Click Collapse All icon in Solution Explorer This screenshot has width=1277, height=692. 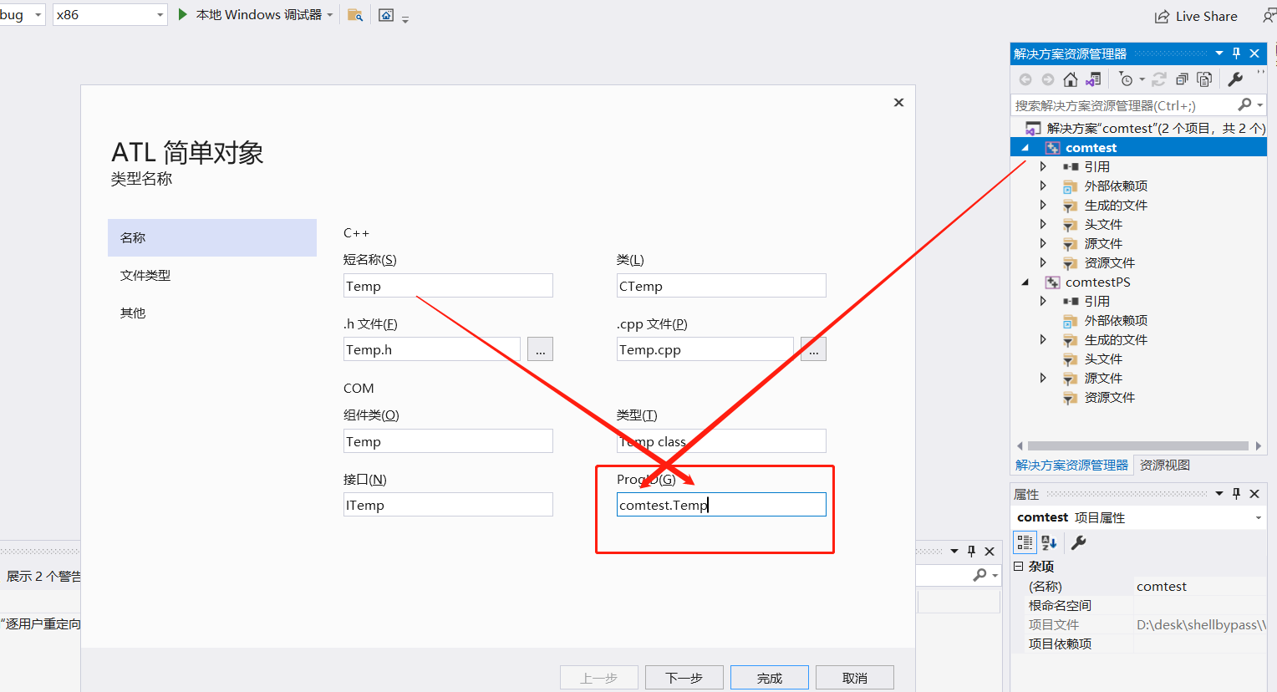[x=1182, y=79]
